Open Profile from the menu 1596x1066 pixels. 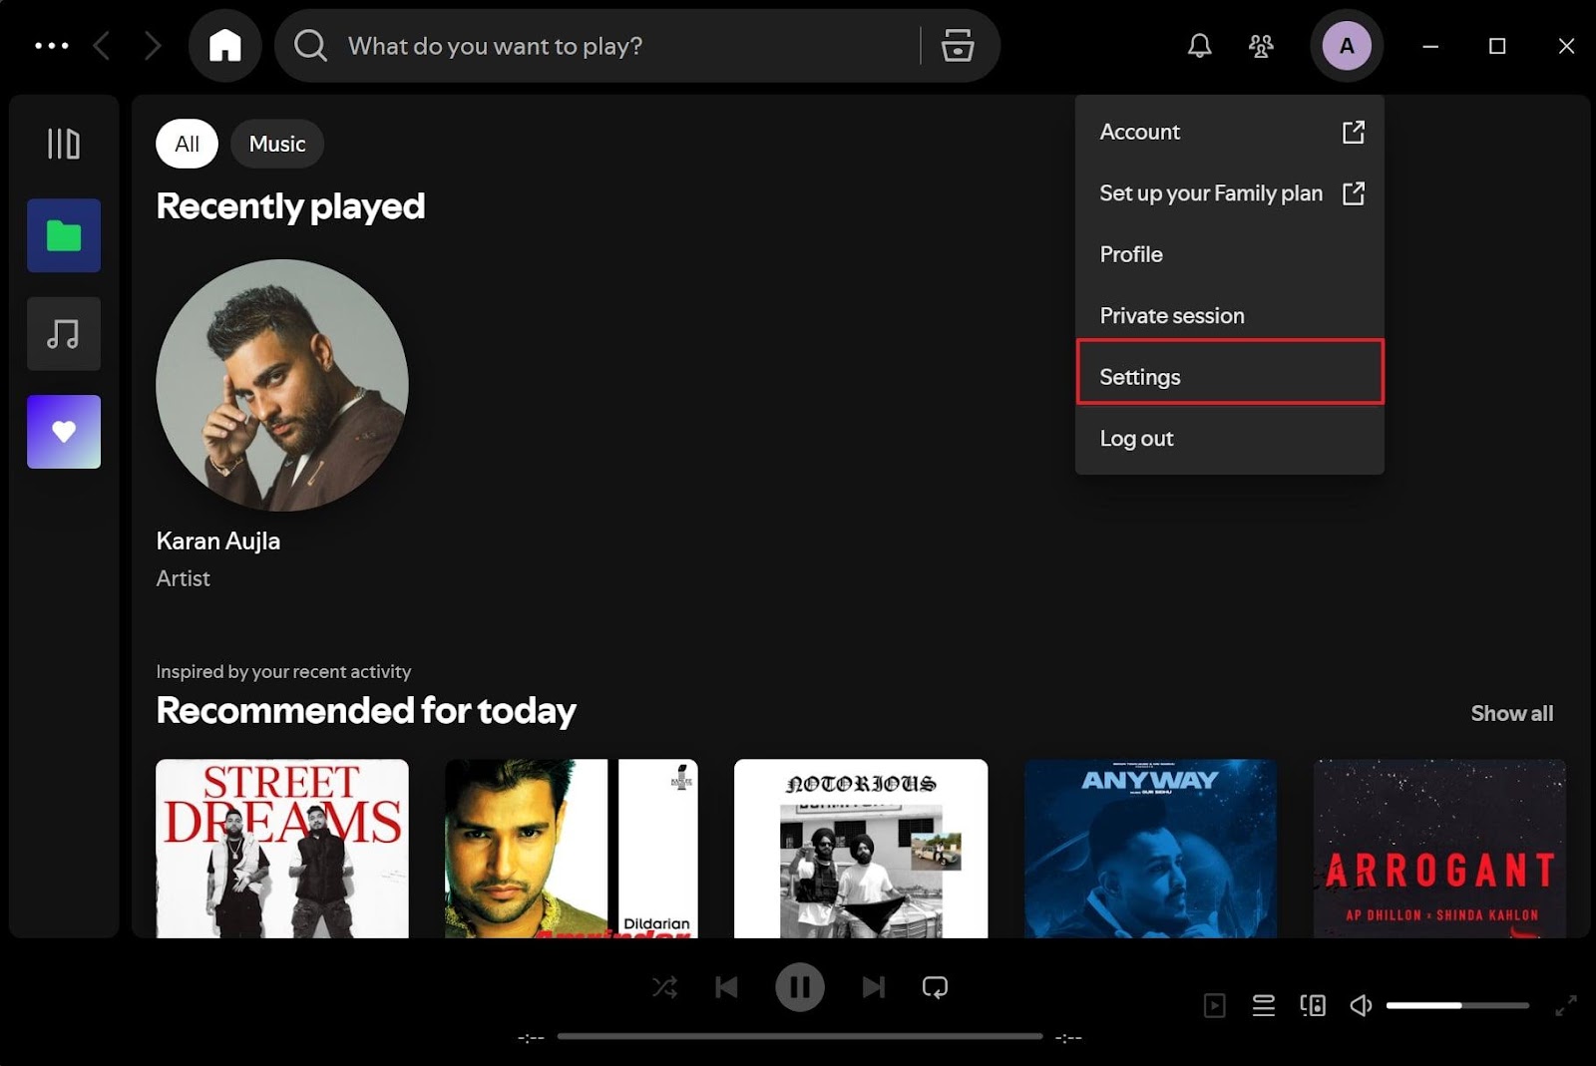pos(1230,254)
